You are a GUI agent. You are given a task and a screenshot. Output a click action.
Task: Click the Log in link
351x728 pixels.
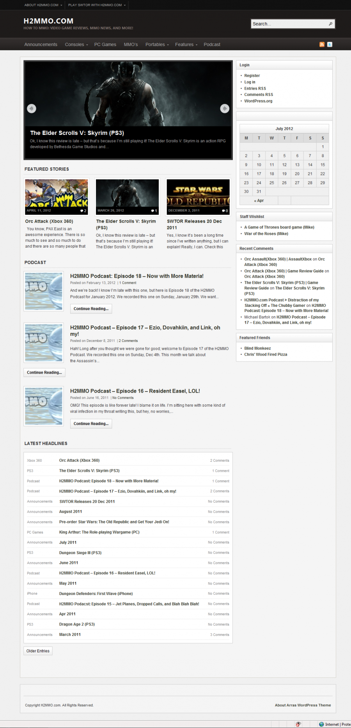click(x=250, y=82)
